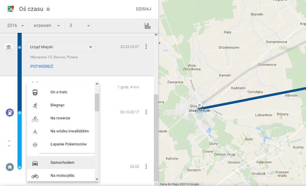Select the On a train option
The image size is (306, 186).
[61, 92]
